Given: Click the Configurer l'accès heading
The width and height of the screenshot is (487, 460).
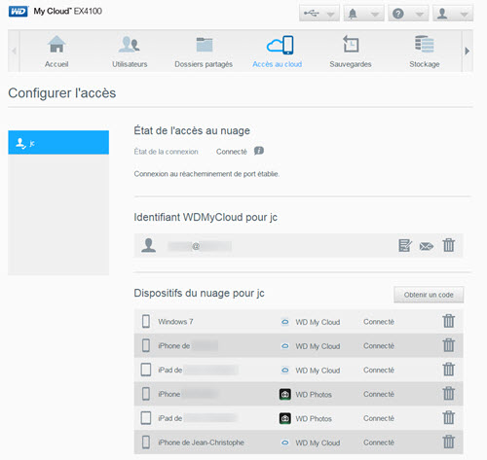Looking at the screenshot, I should click(62, 93).
